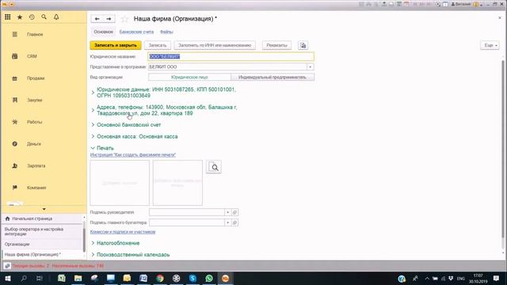Open Windows notification center icon
The height and width of the screenshot is (285, 507).
tap(497, 278)
